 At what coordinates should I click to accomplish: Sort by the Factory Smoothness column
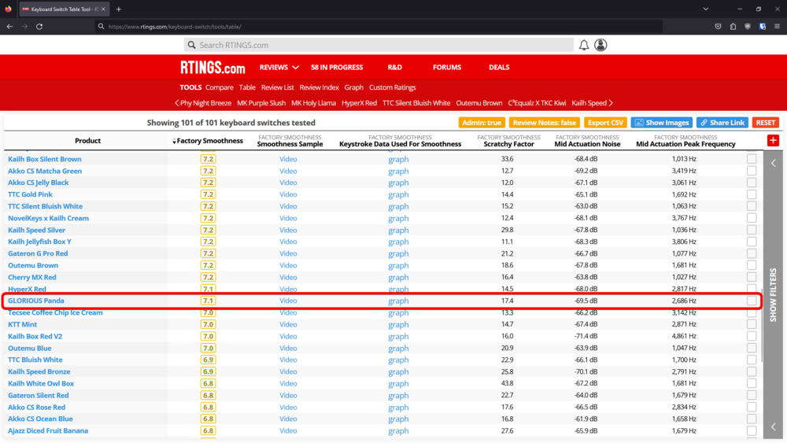208,141
